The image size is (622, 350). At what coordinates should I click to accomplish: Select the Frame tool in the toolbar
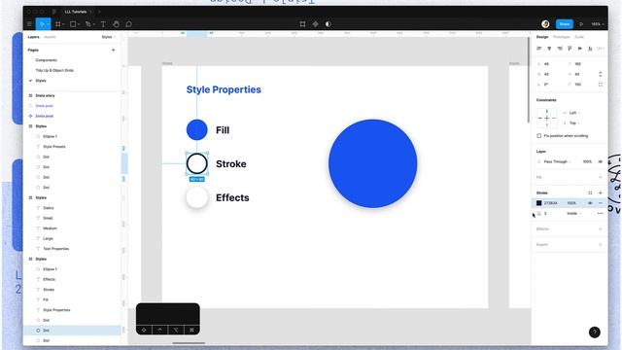[58, 24]
